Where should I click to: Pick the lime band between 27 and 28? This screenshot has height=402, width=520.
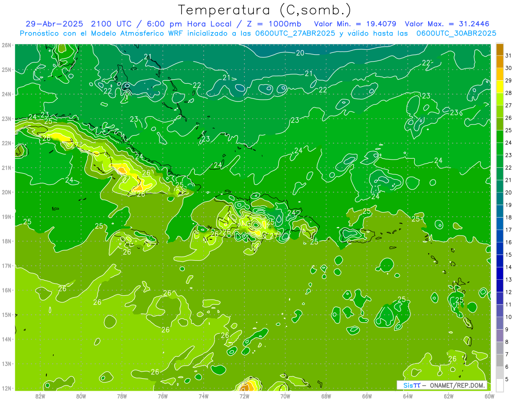point(500,99)
